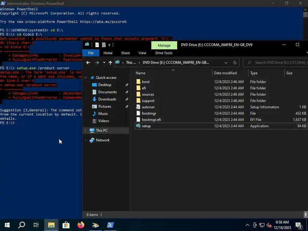The width and height of the screenshot is (308, 231).
Task: Click the PowerShell taskbar icon
Action: click(110, 225)
